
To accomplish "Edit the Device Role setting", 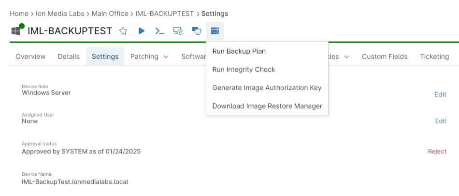I will 440,95.
